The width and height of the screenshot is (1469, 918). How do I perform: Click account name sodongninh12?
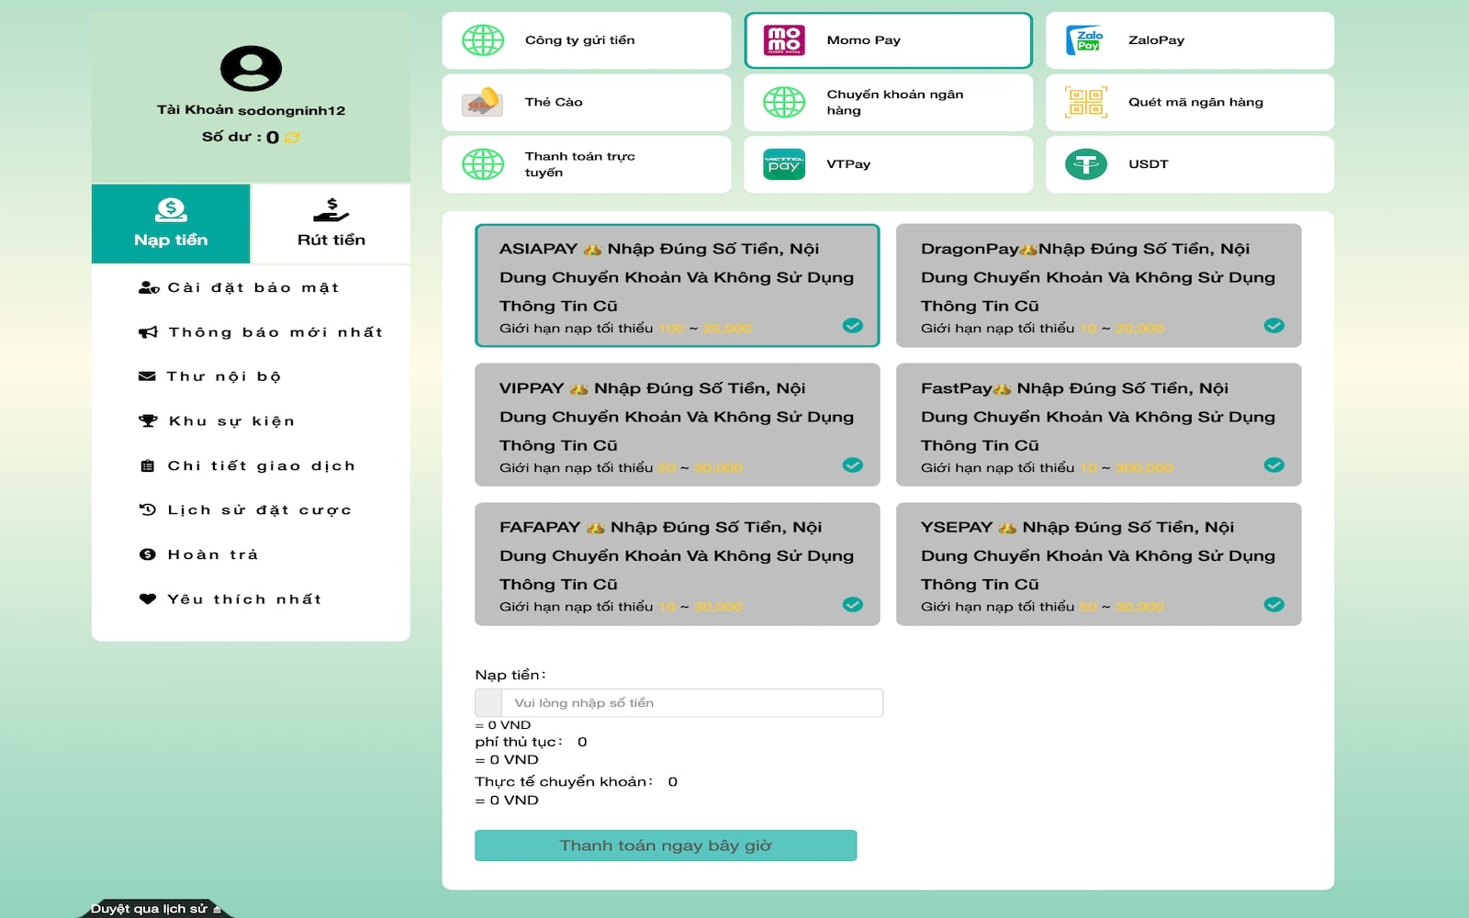(x=292, y=110)
